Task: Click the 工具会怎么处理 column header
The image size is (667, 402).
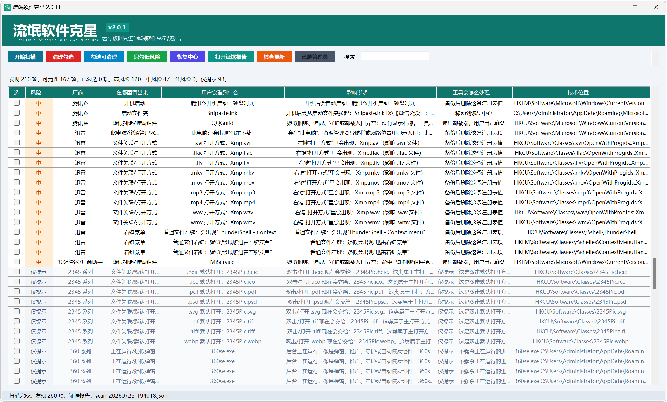Action: coord(474,93)
